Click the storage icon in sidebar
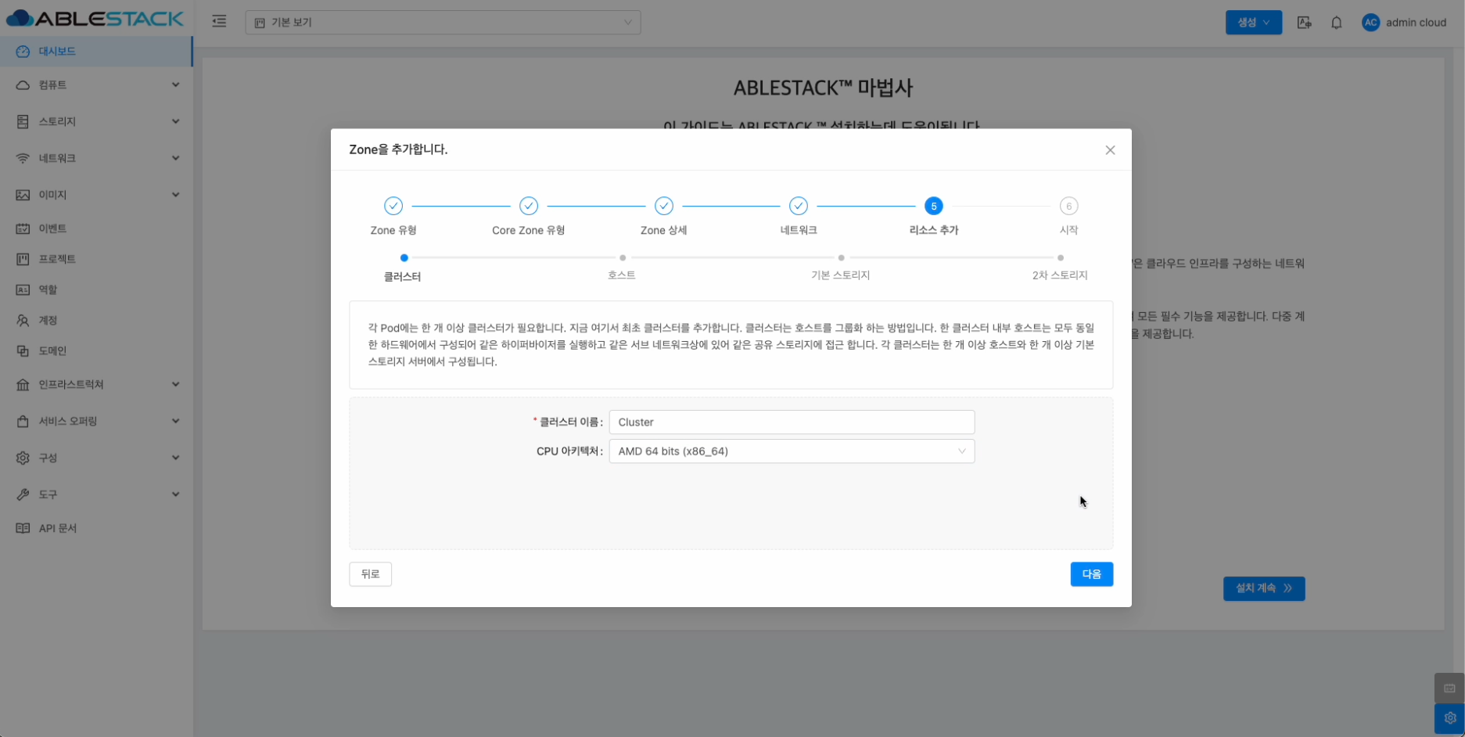The image size is (1465, 737). [23, 122]
